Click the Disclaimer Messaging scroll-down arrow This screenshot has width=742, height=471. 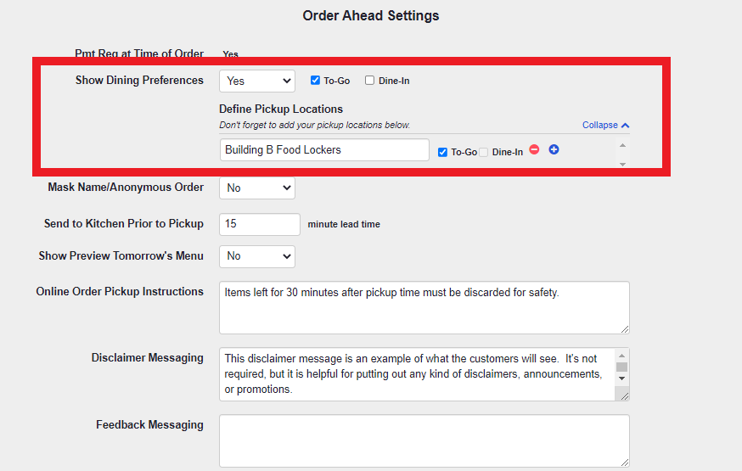pyautogui.click(x=621, y=378)
